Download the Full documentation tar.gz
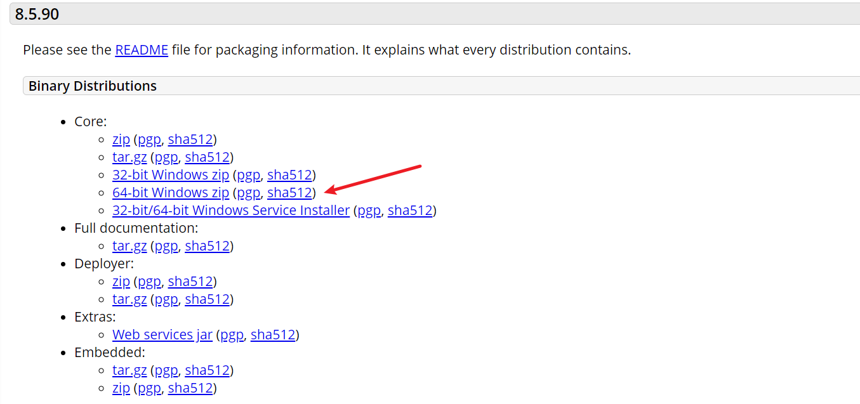The height and width of the screenshot is (404, 860). [129, 246]
